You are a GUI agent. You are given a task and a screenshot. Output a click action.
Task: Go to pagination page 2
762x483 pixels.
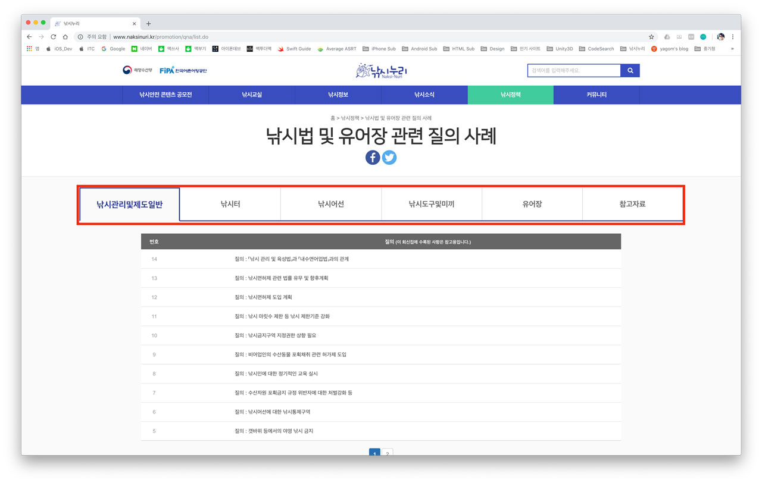point(388,454)
